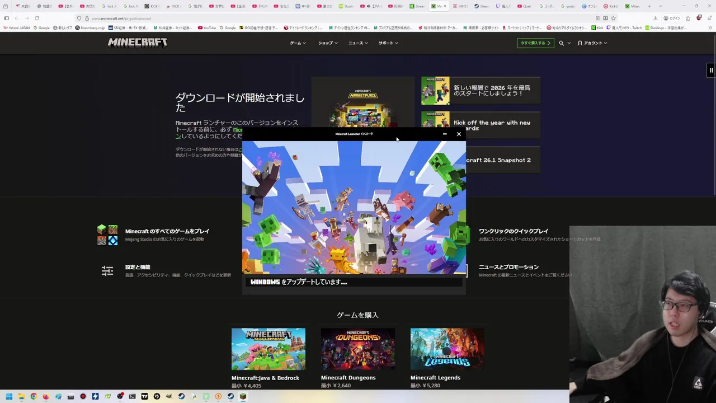The width and height of the screenshot is (716, 403).
Task: Open Google Chrome from the taskbar
Action: click(34, 397)
